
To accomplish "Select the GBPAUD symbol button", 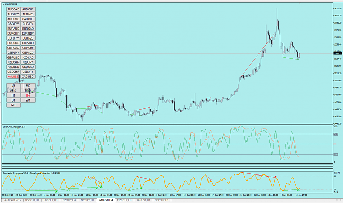I will [28, 43].
